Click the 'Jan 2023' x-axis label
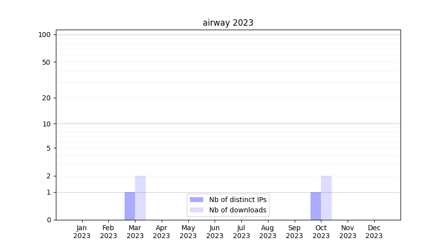Image resolution: width=445 pixels, height=247 pixels. 82,232
